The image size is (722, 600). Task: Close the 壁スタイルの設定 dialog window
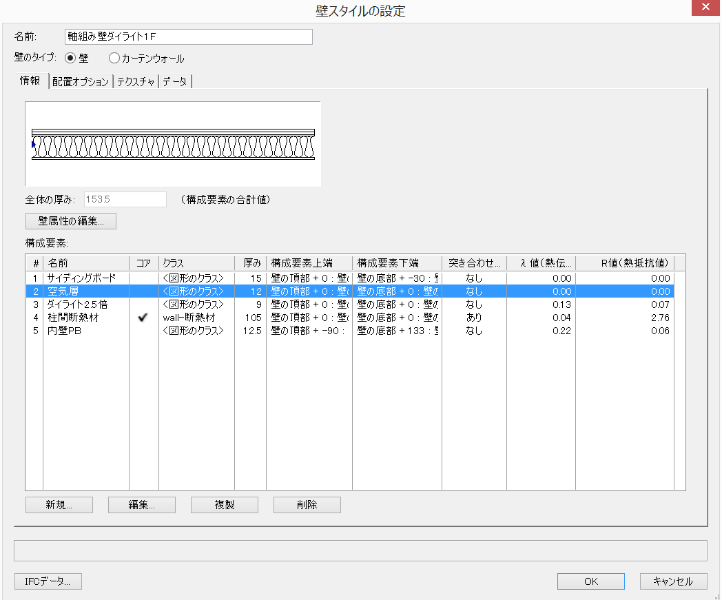coord(705,8)
